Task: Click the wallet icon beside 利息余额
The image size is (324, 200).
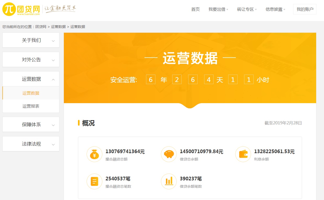Action: (243, 154)
